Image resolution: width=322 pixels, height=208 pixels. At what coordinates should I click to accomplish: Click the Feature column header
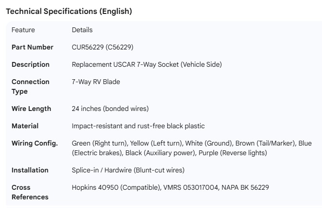[x=23, y=30]
